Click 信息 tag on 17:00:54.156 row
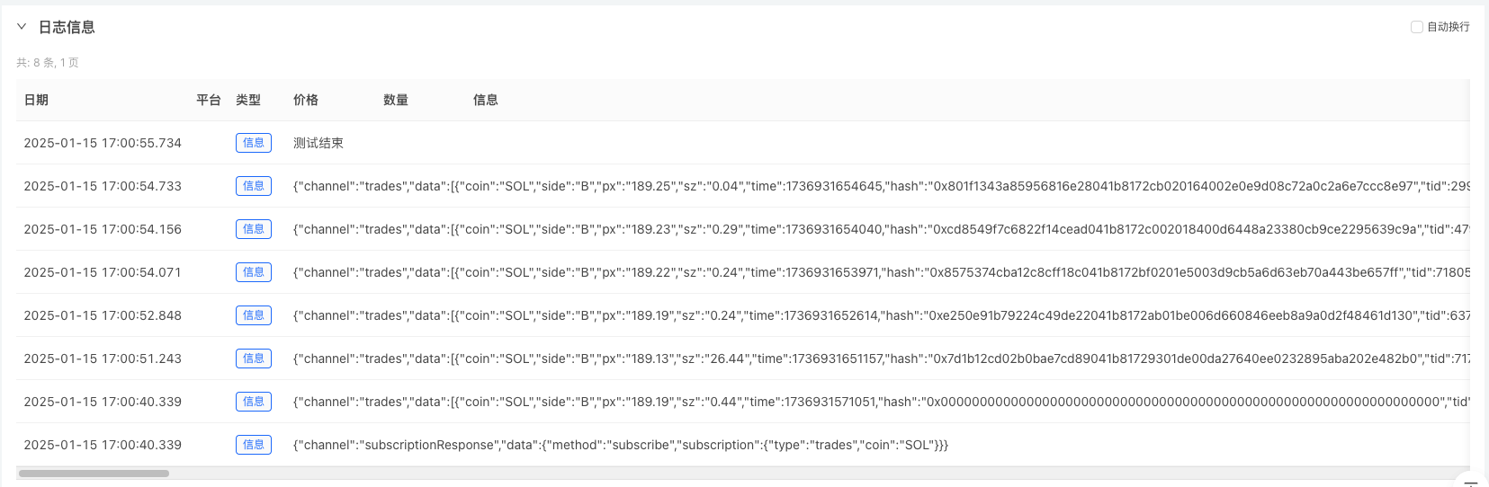This screenshot has width=1489, height=487. click(x=254, y=229)
